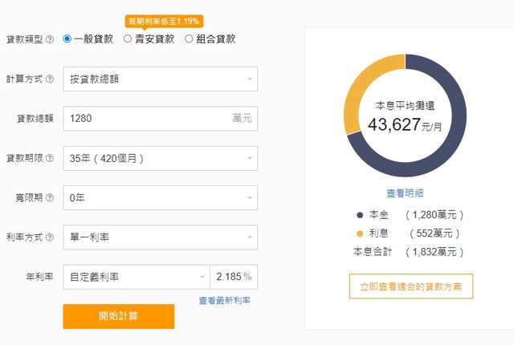Click help icon next to 計算方式

pos(50,79)
